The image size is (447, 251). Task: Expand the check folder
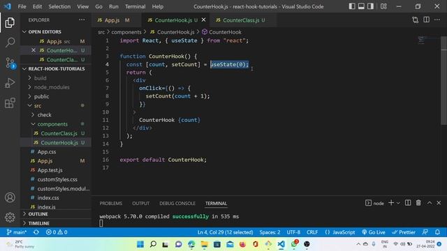(x=56, y=115)
